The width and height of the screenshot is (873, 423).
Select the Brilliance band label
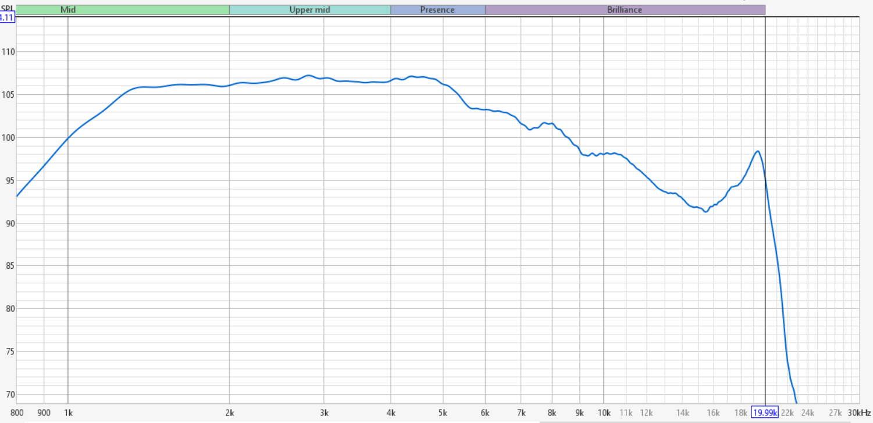coord(625,10)
